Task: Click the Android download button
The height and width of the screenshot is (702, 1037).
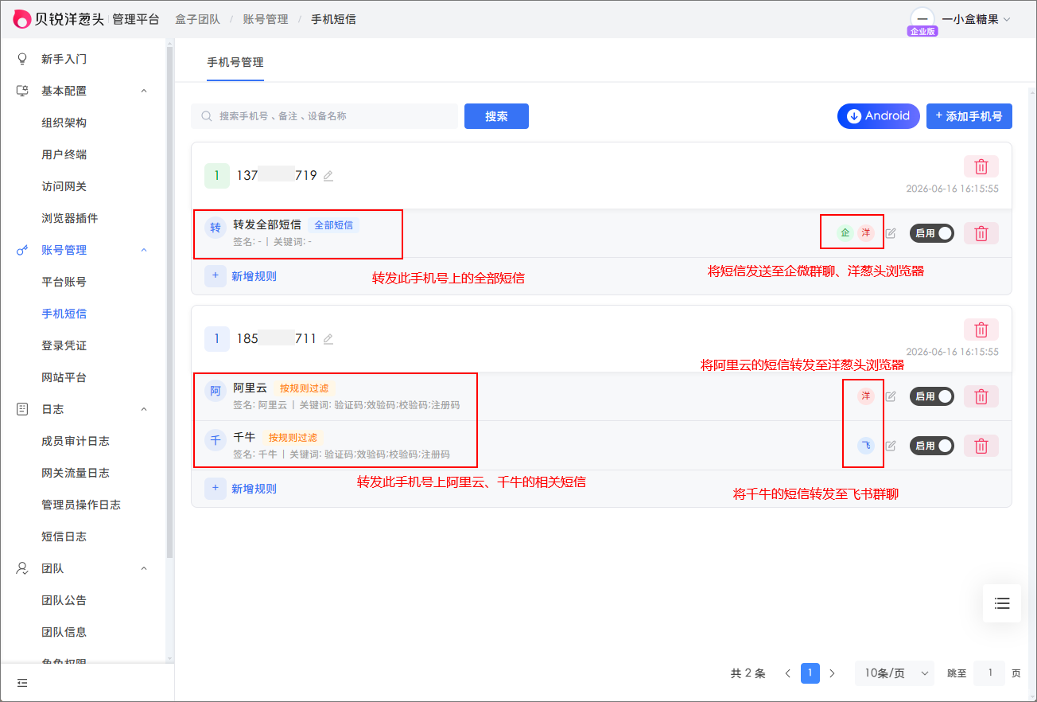Action: pyautogui.click(x=879, y=116)
